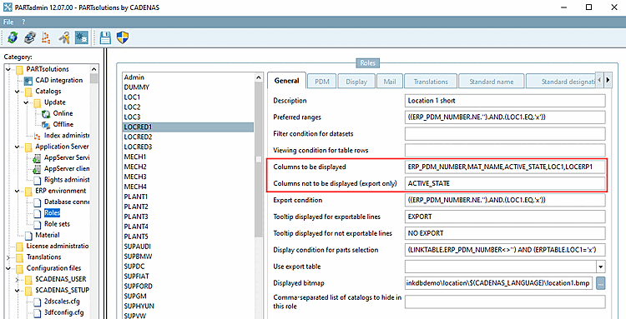The width and height of the screenshot is (626, 319).
Task: Click the orange tree structure toolbar icon
Action: (47, 37)
